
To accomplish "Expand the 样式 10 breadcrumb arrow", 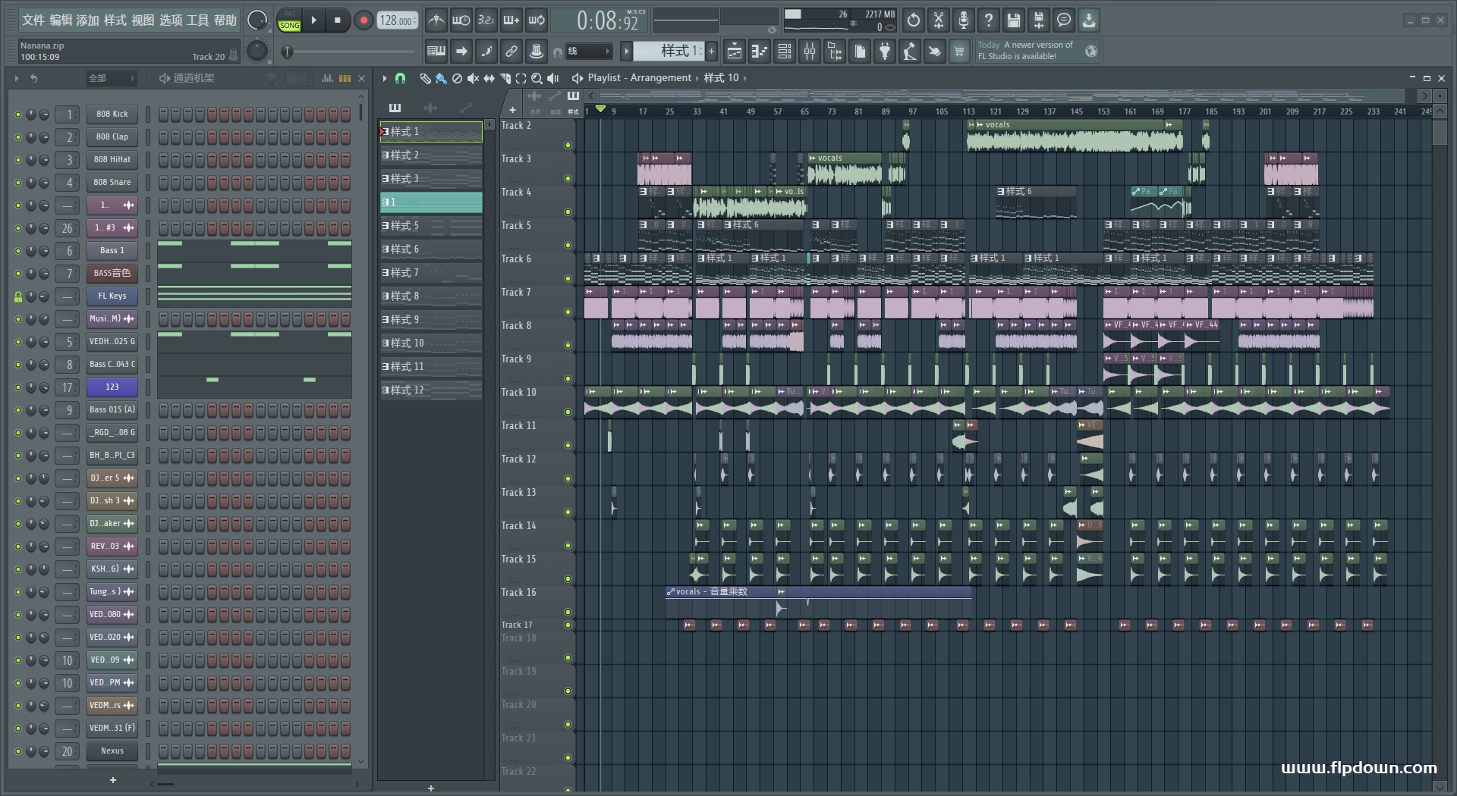I will [x=744, y=78].
